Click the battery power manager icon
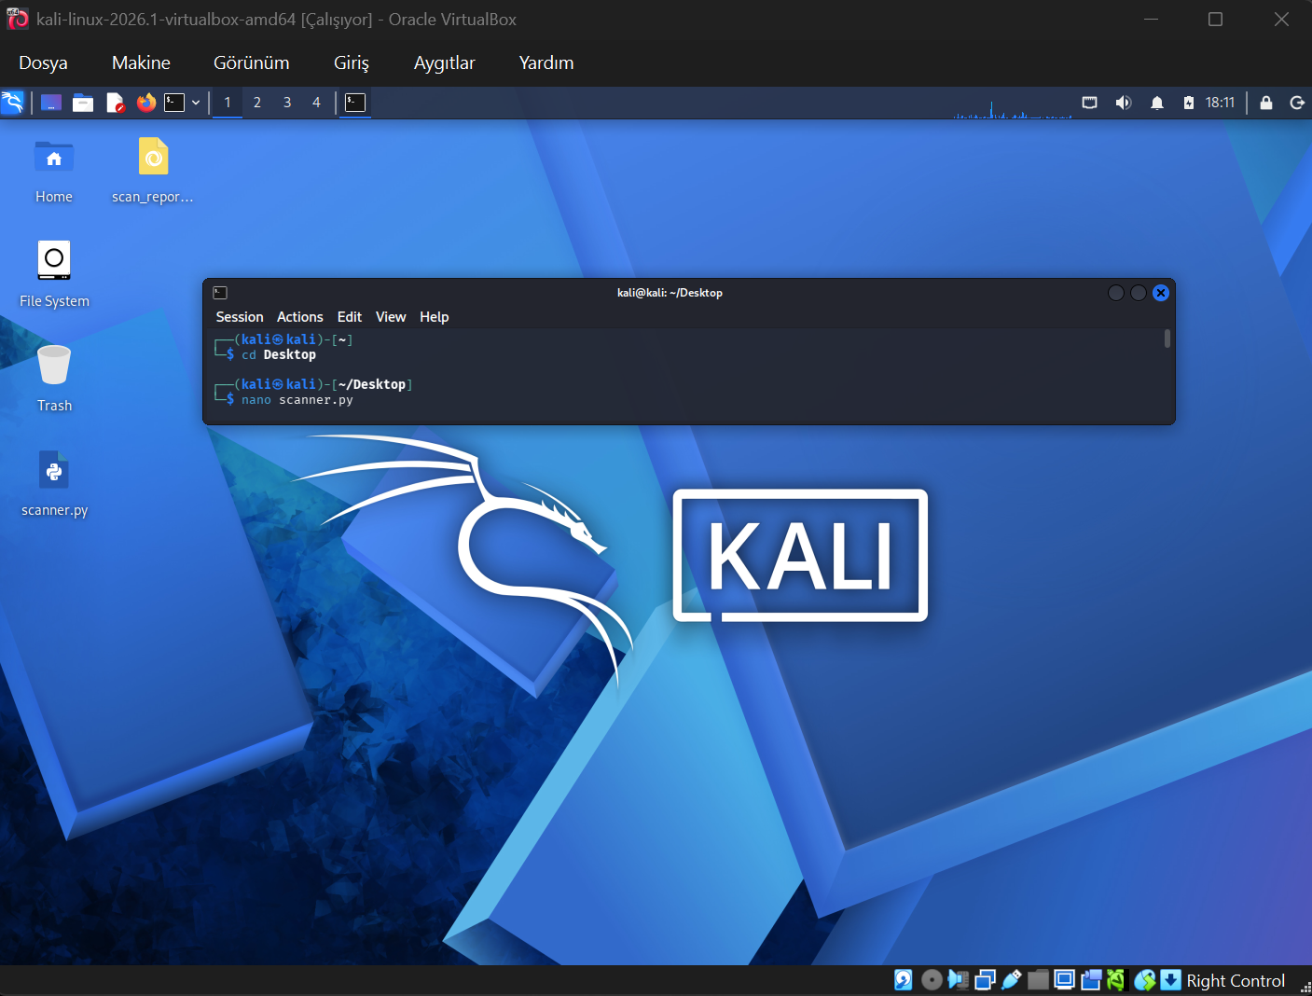This screenshot has height=996, width=1312. (1189, 103)
